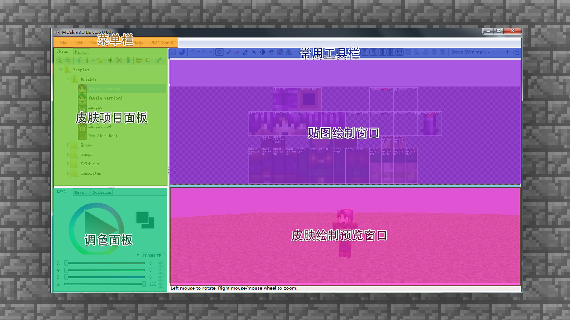Screen dimensions: 570x320
Task: Expand the Simple folder
Action: coord(69,155)
